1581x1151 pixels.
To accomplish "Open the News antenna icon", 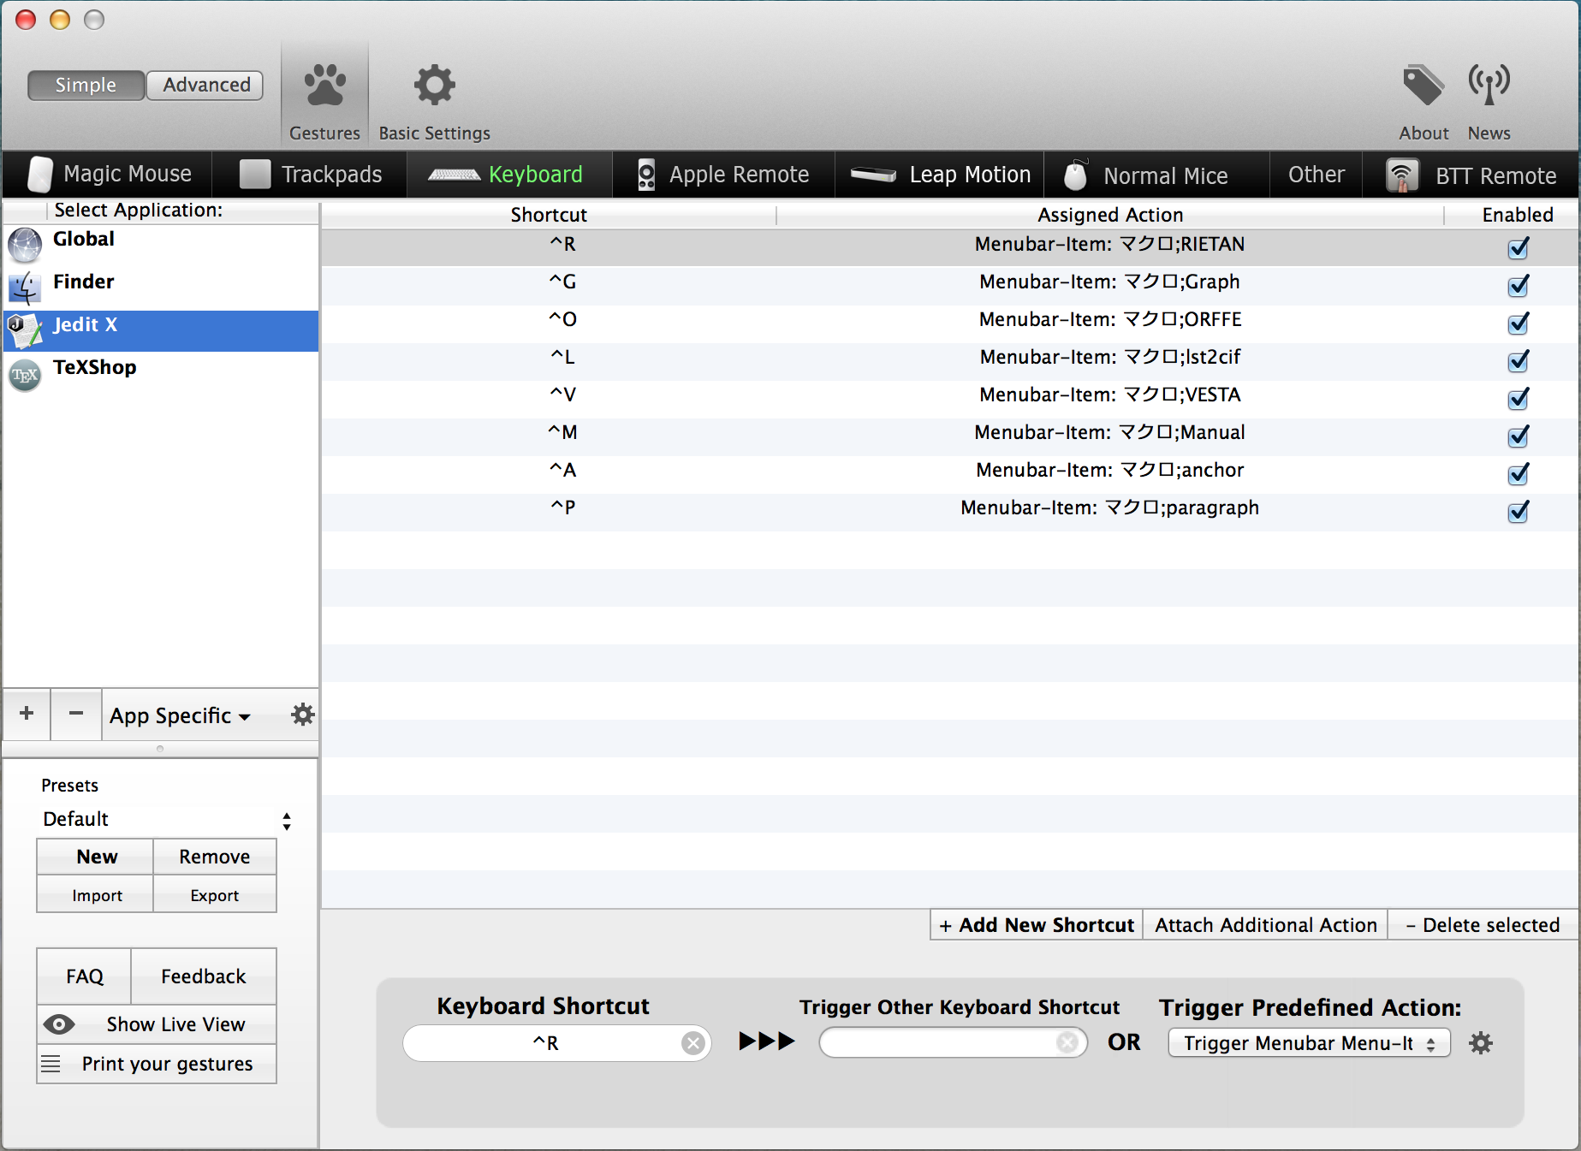I will 1489,85.
